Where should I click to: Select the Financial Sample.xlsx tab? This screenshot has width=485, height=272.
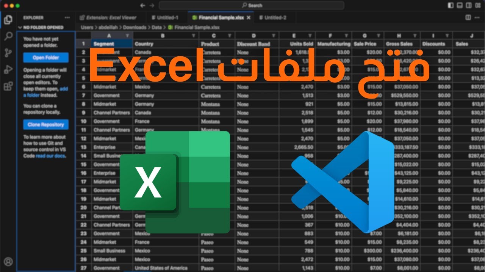pyautogui.click(x=221, y=17)
